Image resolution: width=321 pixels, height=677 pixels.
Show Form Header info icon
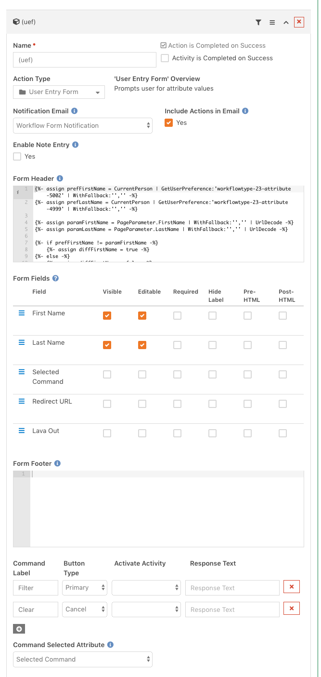pos(60,178)
